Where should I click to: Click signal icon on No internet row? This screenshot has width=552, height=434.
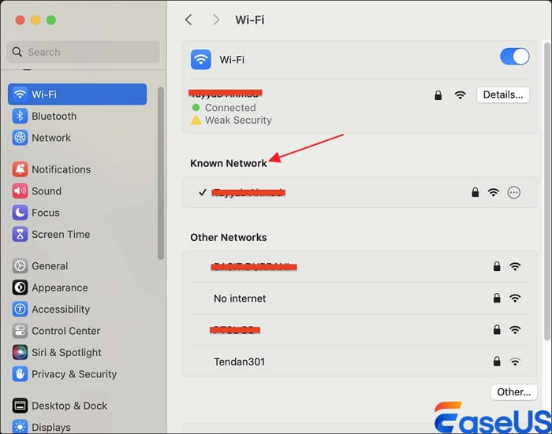[515, 299]
